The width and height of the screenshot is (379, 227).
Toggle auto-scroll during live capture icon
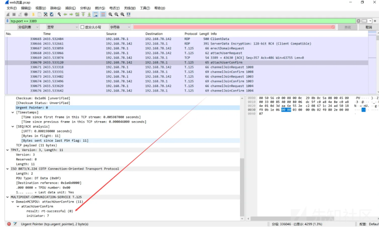[x=95, y=14]
